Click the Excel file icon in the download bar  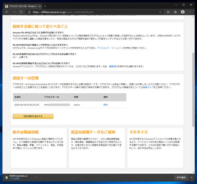point(6,177)
